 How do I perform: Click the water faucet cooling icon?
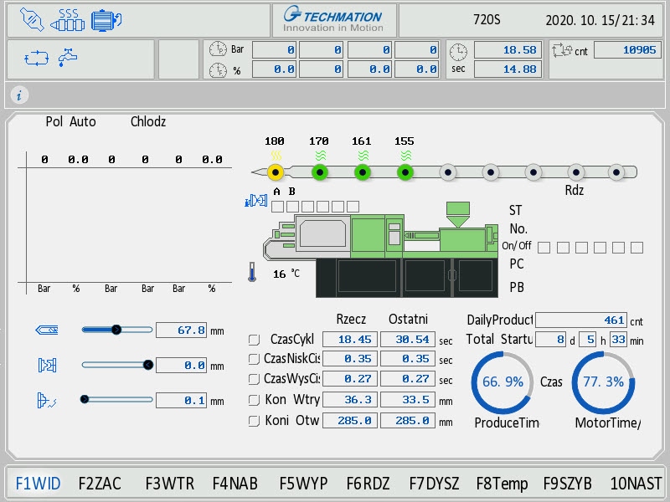pos(68,59)
